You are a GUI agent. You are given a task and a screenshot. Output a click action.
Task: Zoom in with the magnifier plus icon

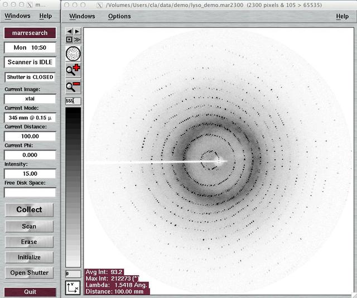(73, 70)
